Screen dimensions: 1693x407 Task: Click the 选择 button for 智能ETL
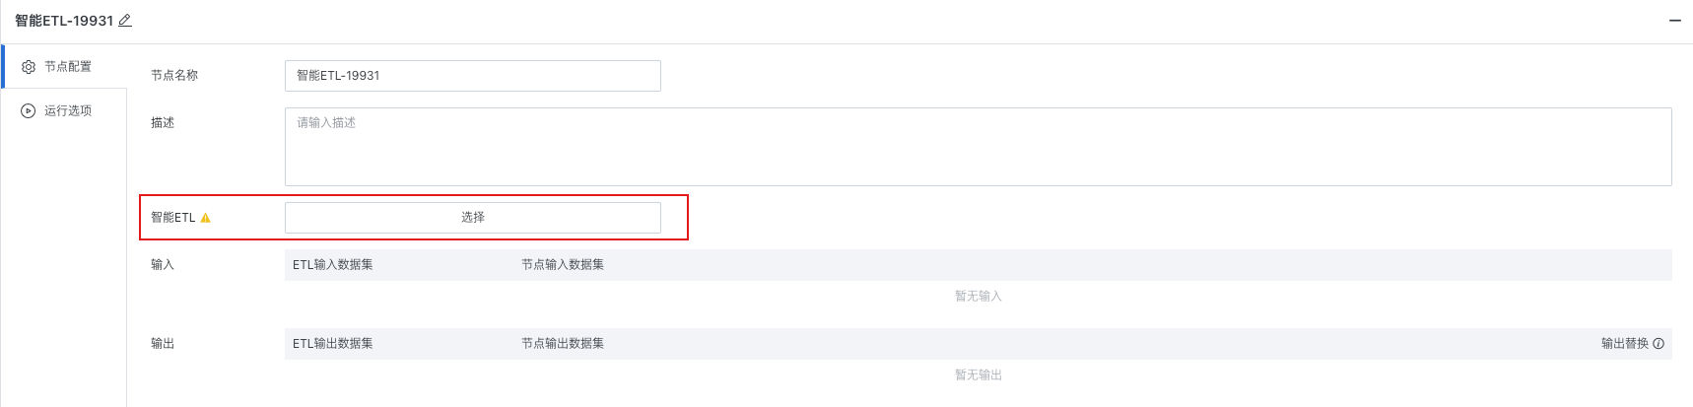click(x=473, y=218)
